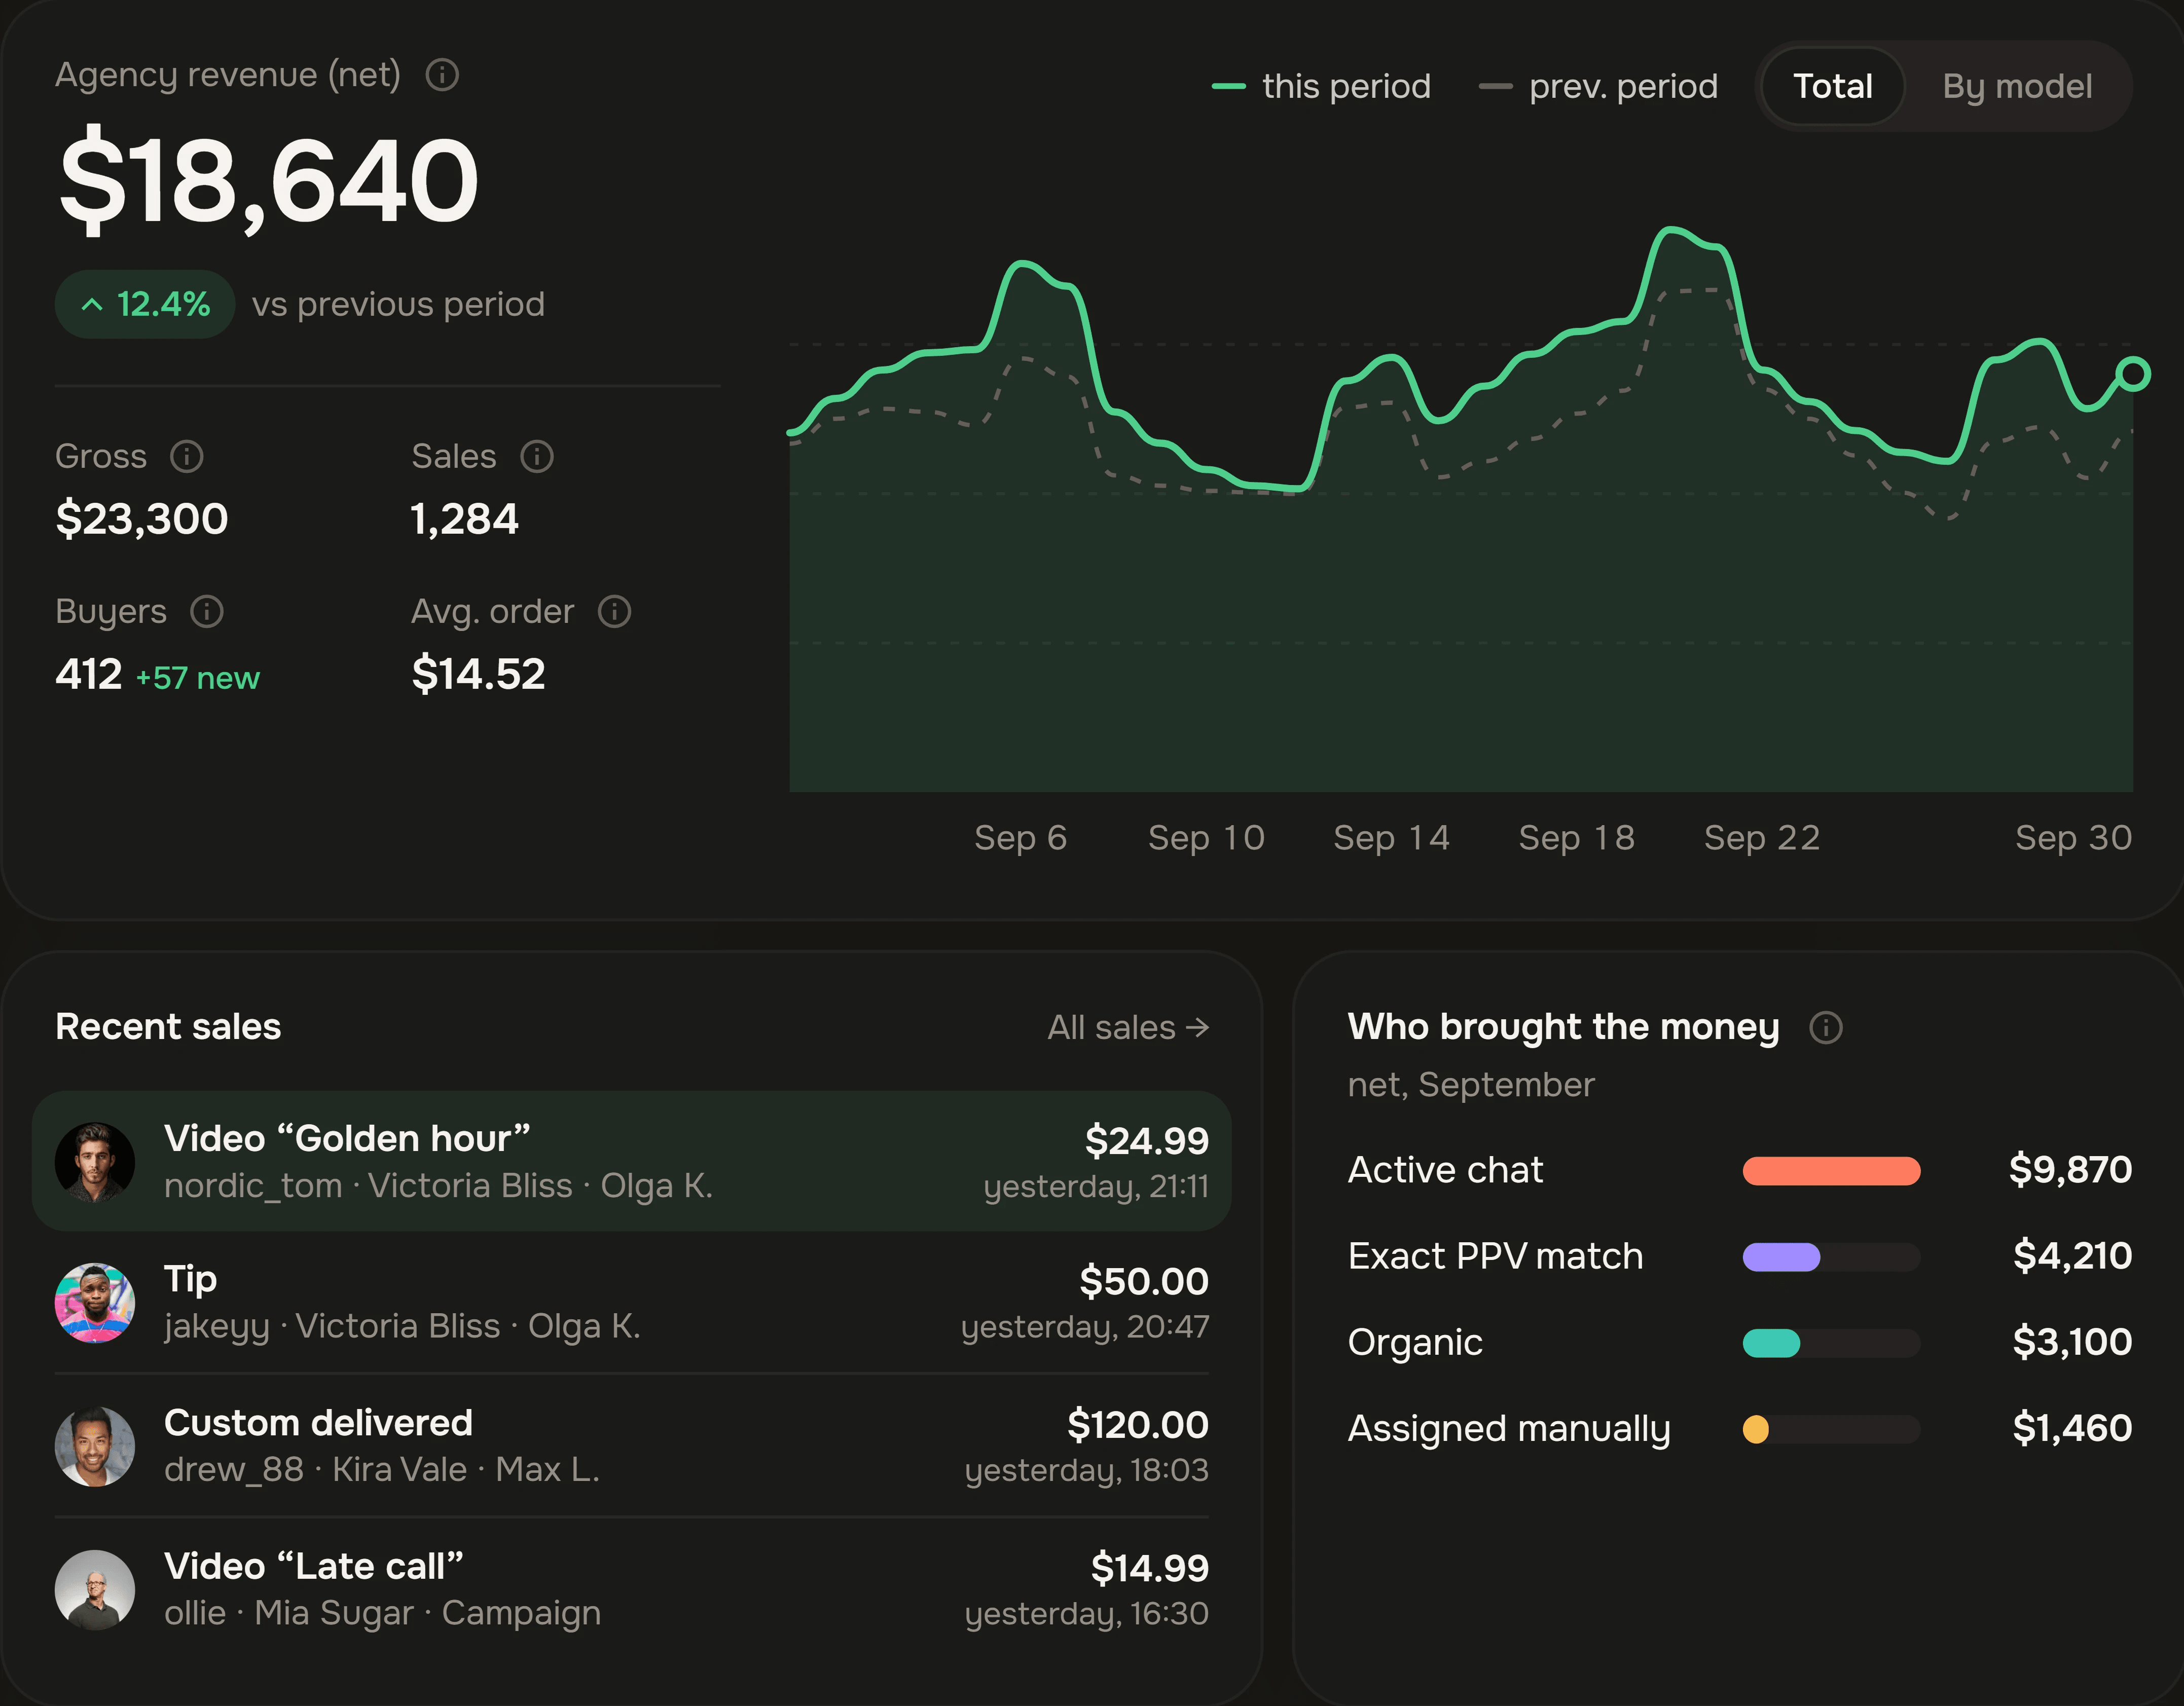Open info icon for Who brought the money
Screen dimensions: 2184x1706
[1826, 1028]
